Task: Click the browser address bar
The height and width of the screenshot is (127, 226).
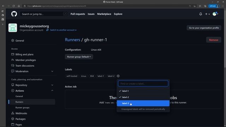Action: (x=107, y=6)
